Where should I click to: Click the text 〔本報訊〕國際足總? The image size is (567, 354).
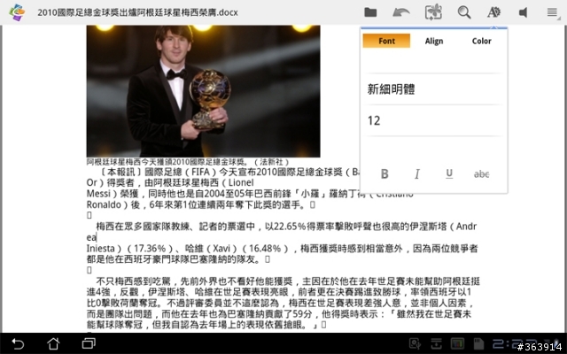[142, 172]
